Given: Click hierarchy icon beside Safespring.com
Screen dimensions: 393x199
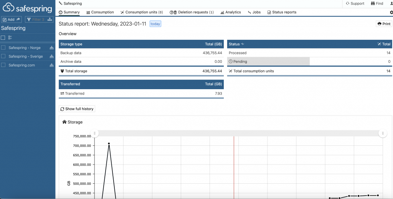Looking at the screenshot, I should pos(51,65).
